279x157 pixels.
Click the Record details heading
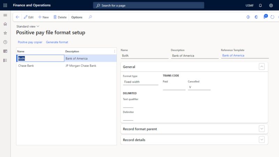(134, 140)
